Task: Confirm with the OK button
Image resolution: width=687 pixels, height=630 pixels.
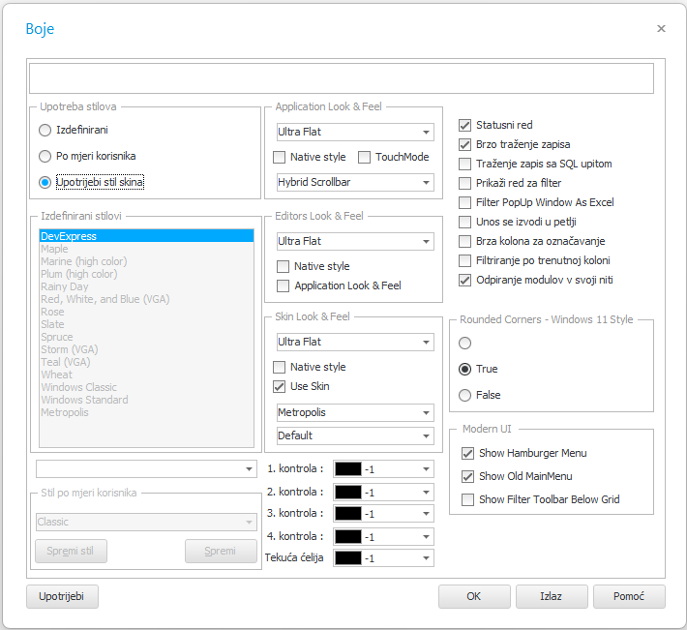Action: pos(474,597)
